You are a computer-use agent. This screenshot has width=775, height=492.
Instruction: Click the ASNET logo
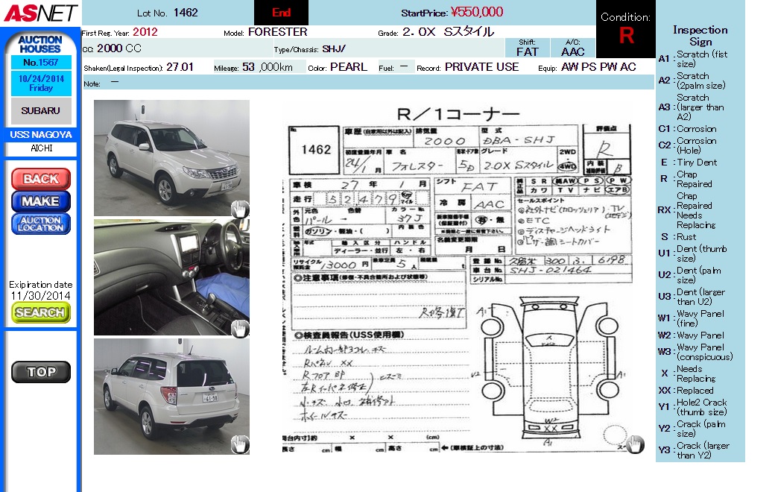(39, 13)
